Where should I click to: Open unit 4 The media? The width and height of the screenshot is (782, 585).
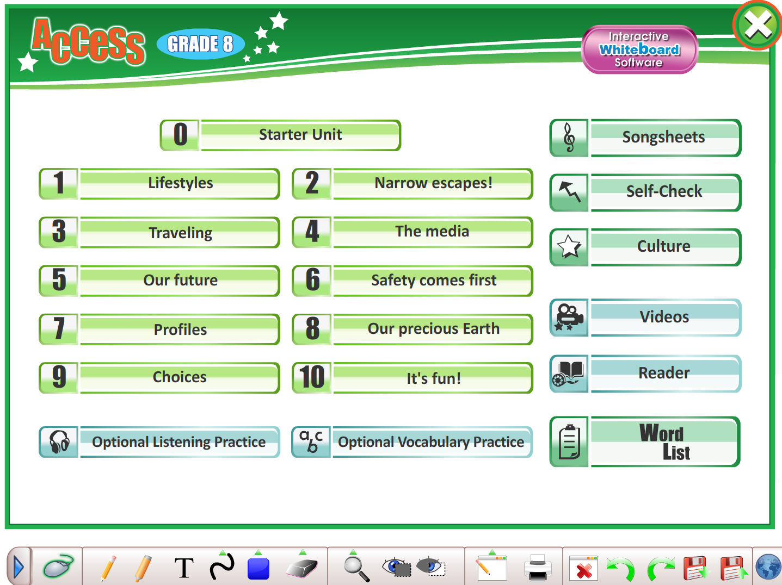click(432, 232)
